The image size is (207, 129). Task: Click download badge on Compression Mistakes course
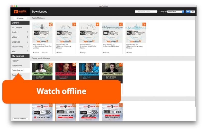[144, 24]
